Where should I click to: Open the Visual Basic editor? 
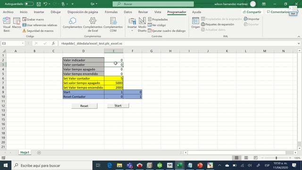click(x=7, y=24)
